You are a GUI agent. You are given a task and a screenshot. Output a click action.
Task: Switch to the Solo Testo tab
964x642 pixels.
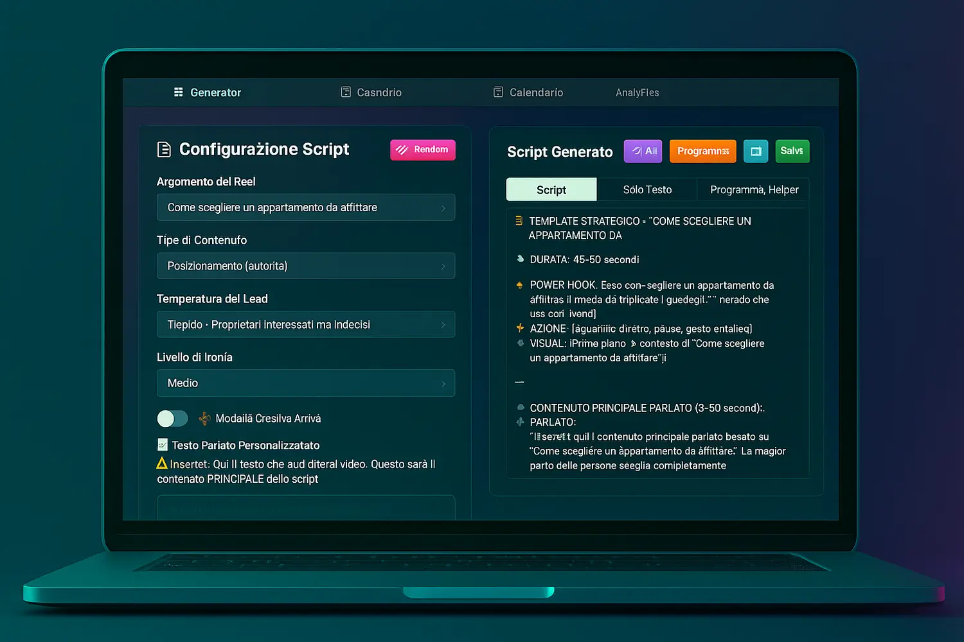click(647, 190)
